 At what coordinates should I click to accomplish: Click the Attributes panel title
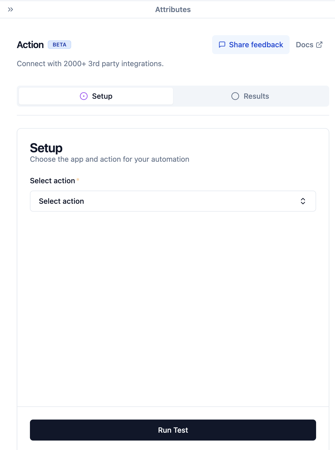(173, 9)
